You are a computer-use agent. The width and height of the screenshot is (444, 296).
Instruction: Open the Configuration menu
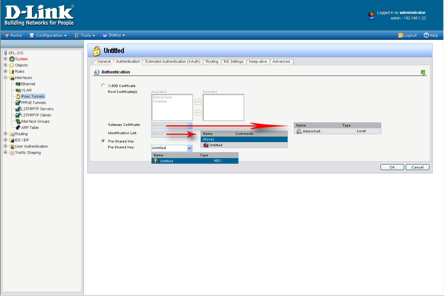48,35
